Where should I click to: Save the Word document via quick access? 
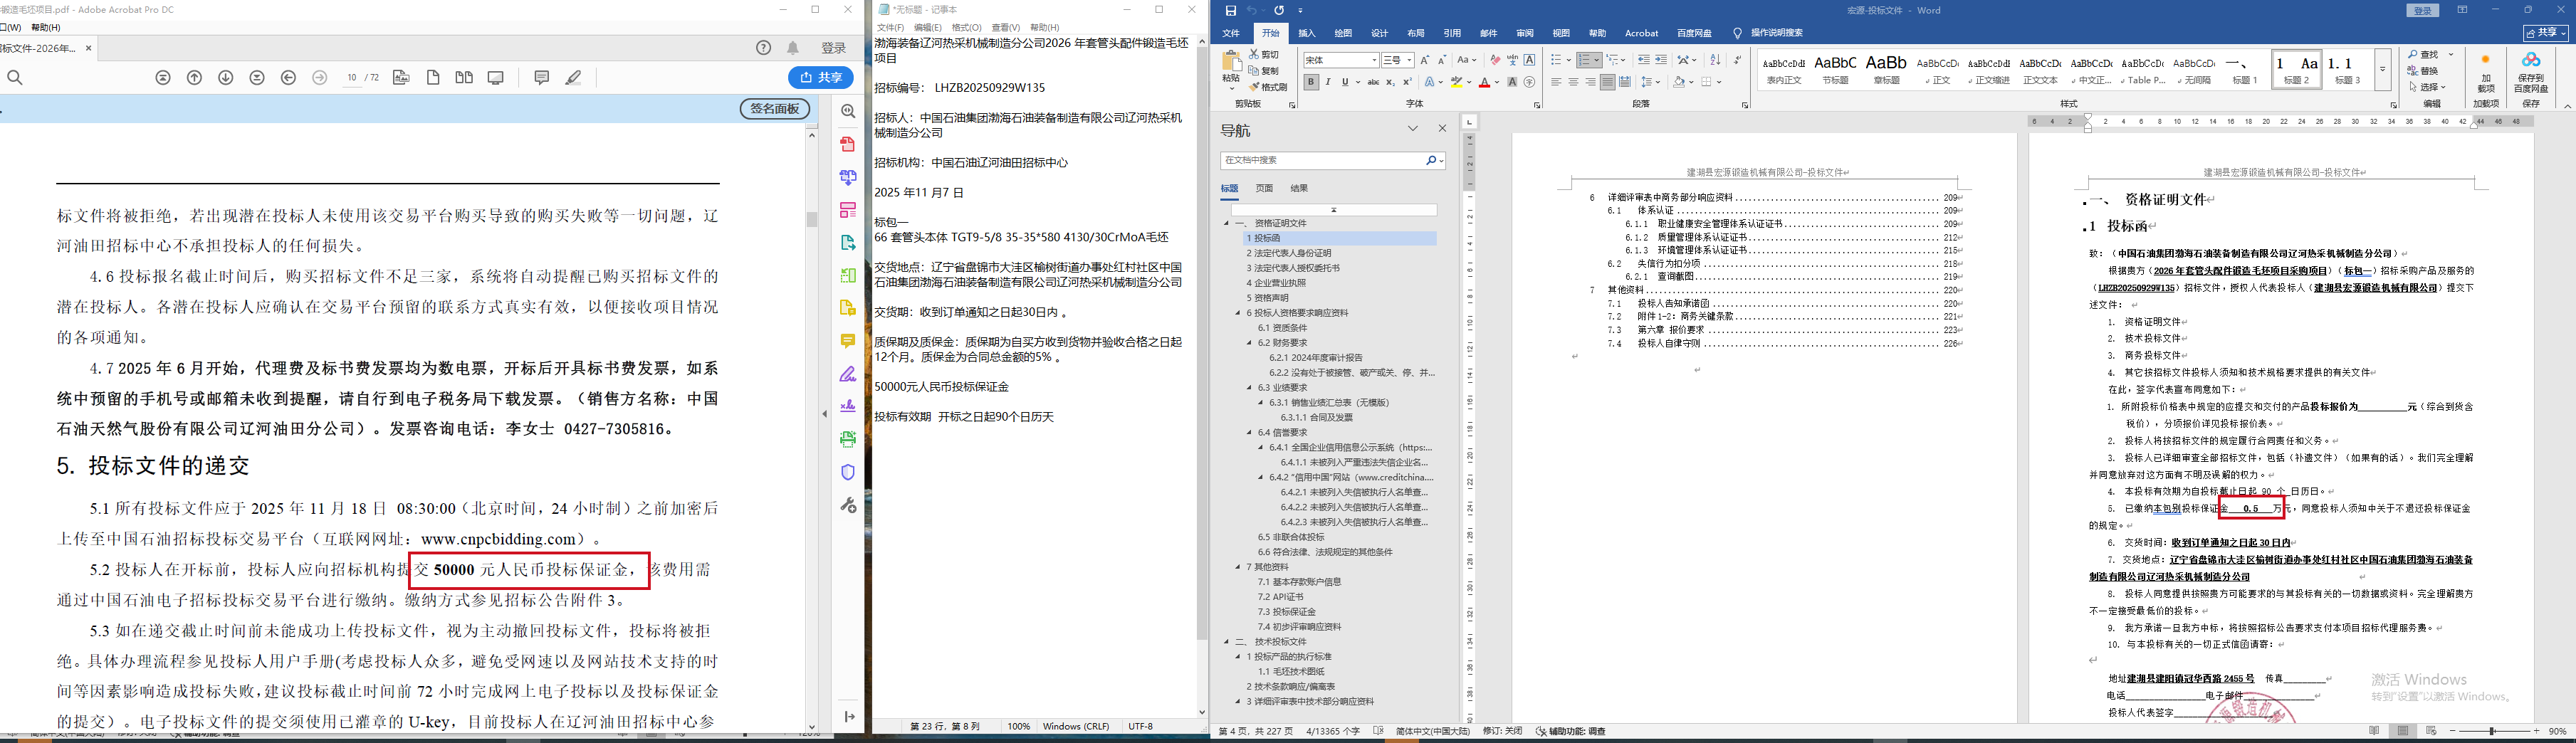click(1231, 11)
